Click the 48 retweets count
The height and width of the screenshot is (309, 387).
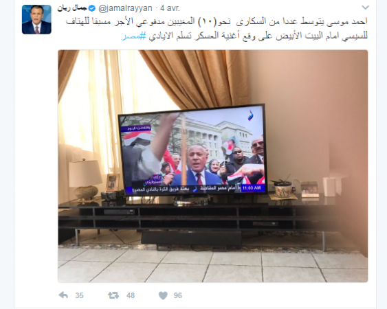point(131,295)
